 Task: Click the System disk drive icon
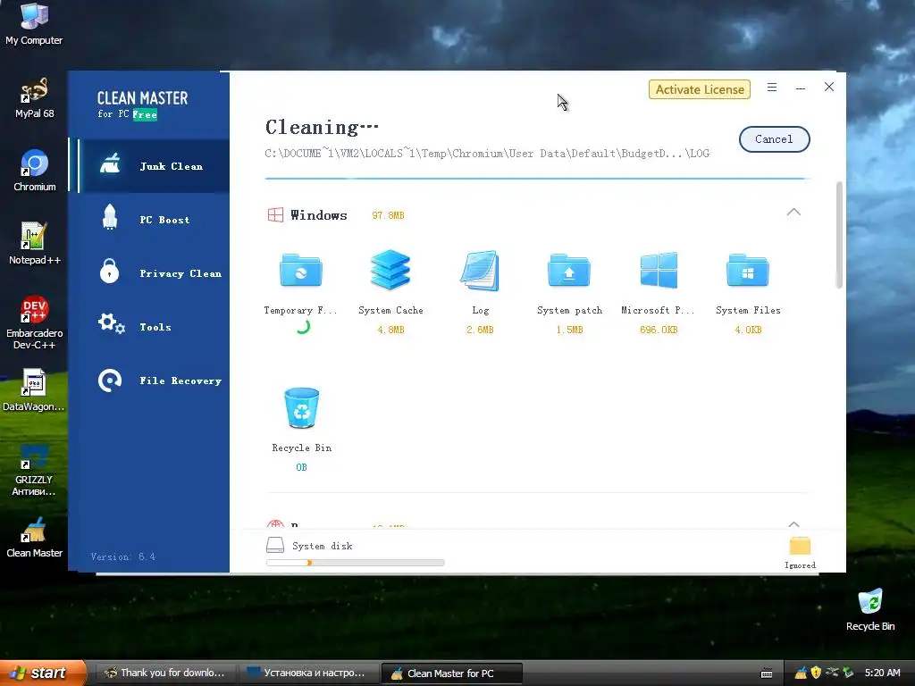(275, 546)
